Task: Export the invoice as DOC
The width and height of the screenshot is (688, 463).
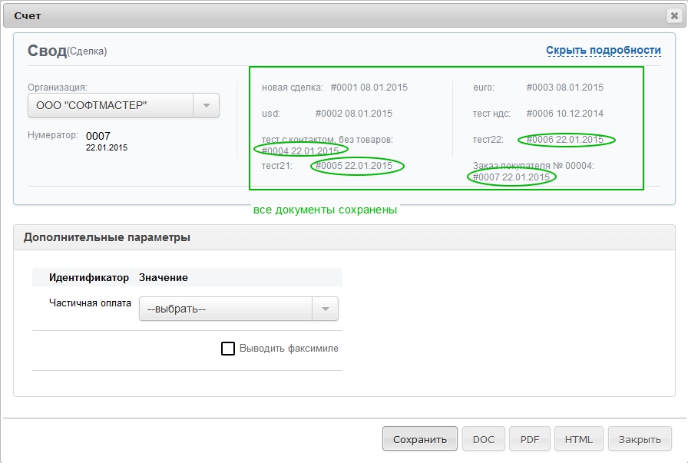Action: [x=483, y=439]
